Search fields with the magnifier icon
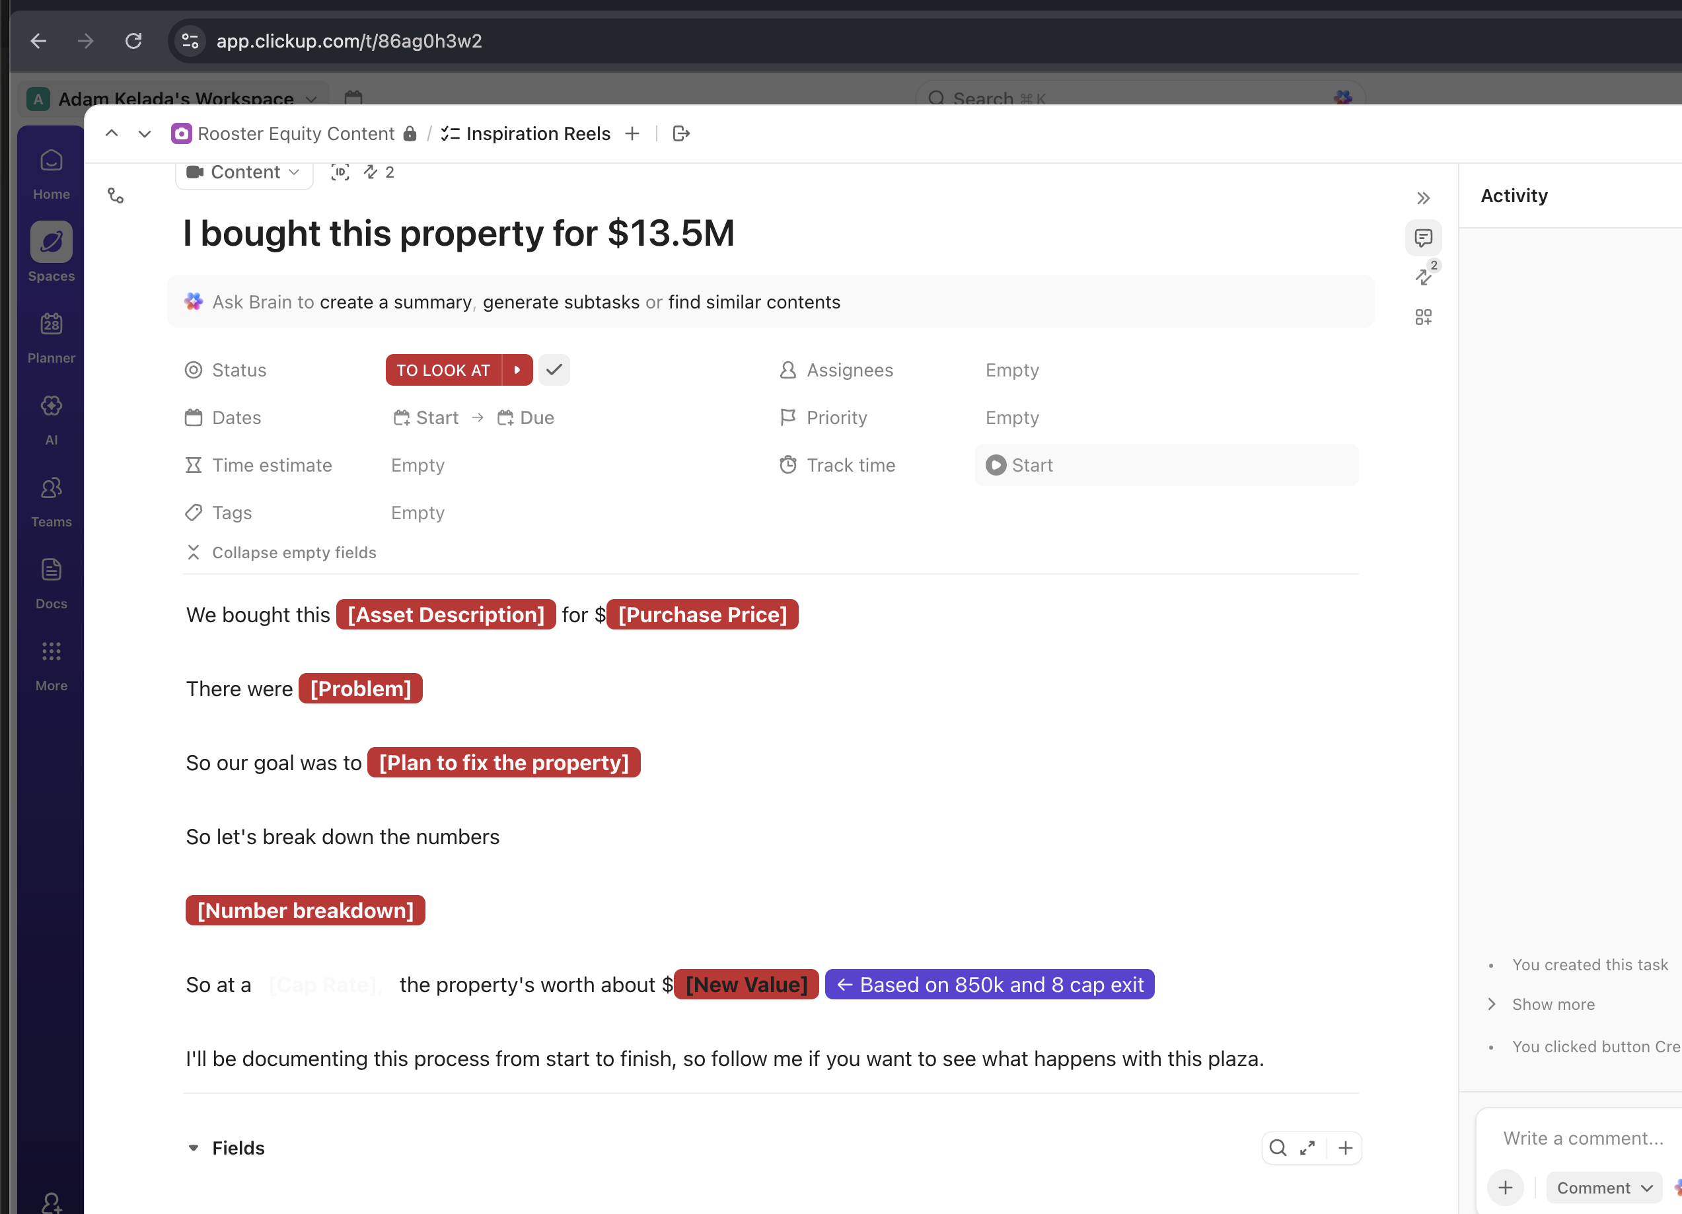The height and width of the screenshot is (1214, 1682). tap(1277, 1148)
